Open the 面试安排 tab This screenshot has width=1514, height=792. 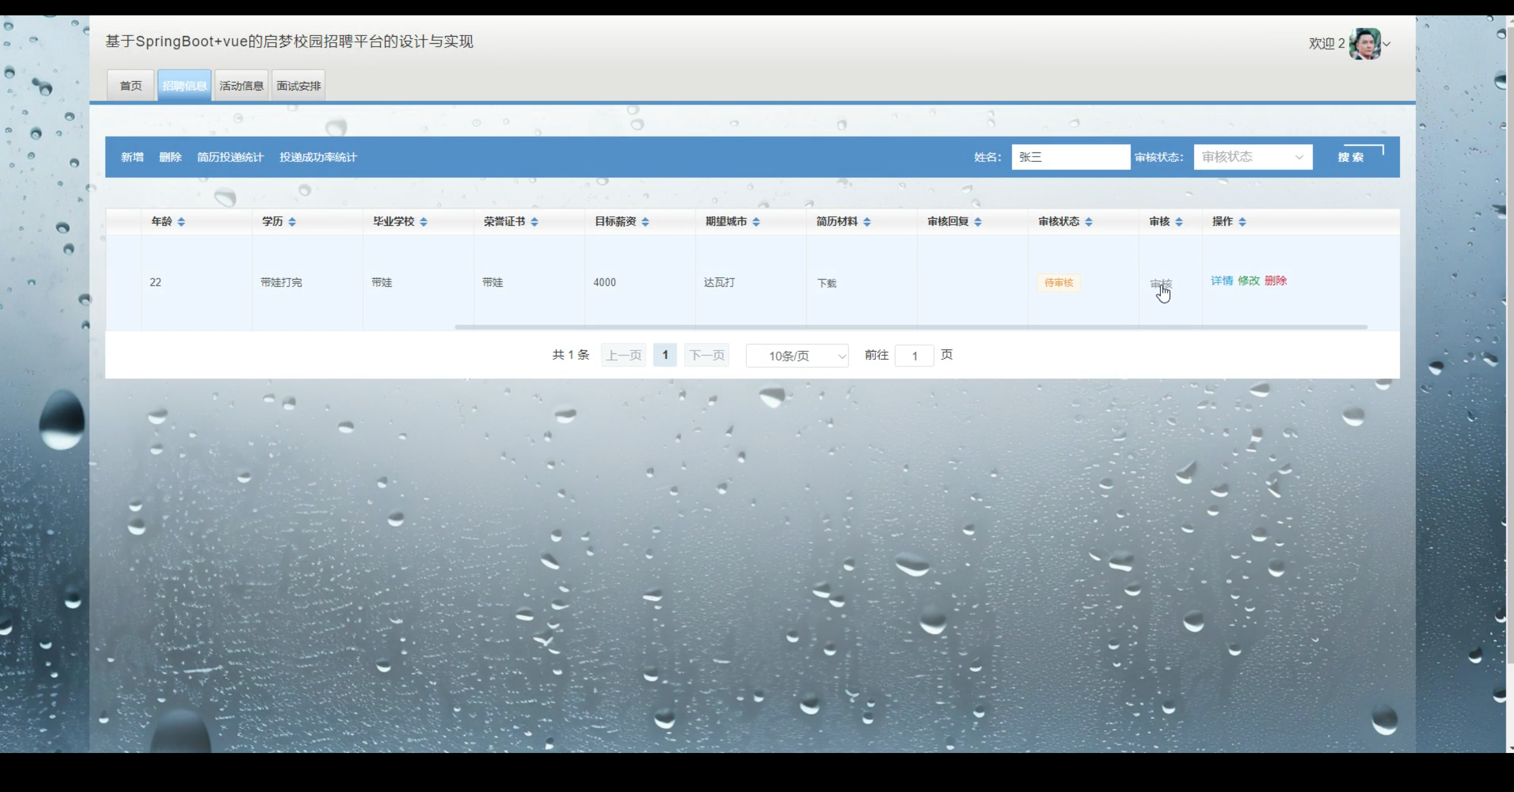pyautogui.click(x=299, y=86)
